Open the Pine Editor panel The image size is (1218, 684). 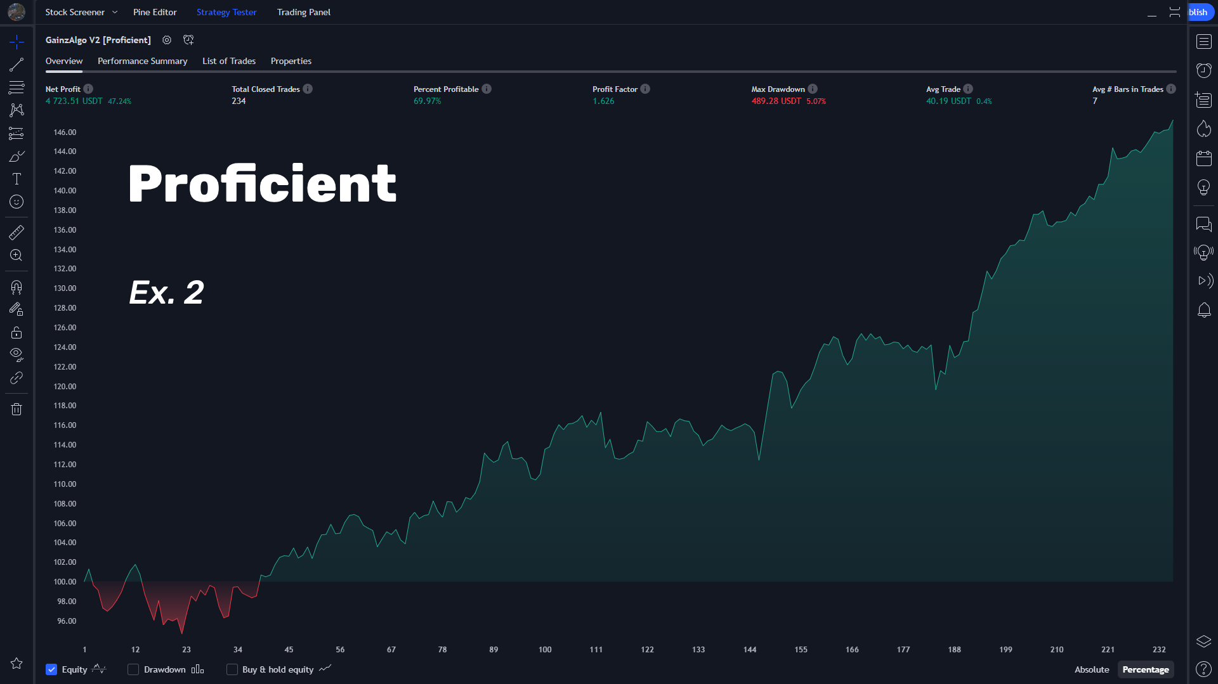pos(155,12)
